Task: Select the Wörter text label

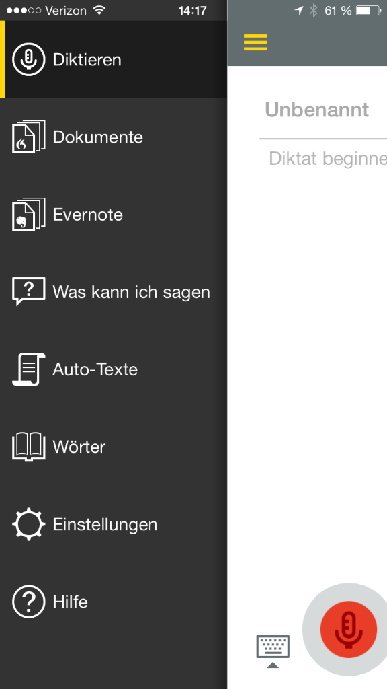Action: click(x=79, y=447)
